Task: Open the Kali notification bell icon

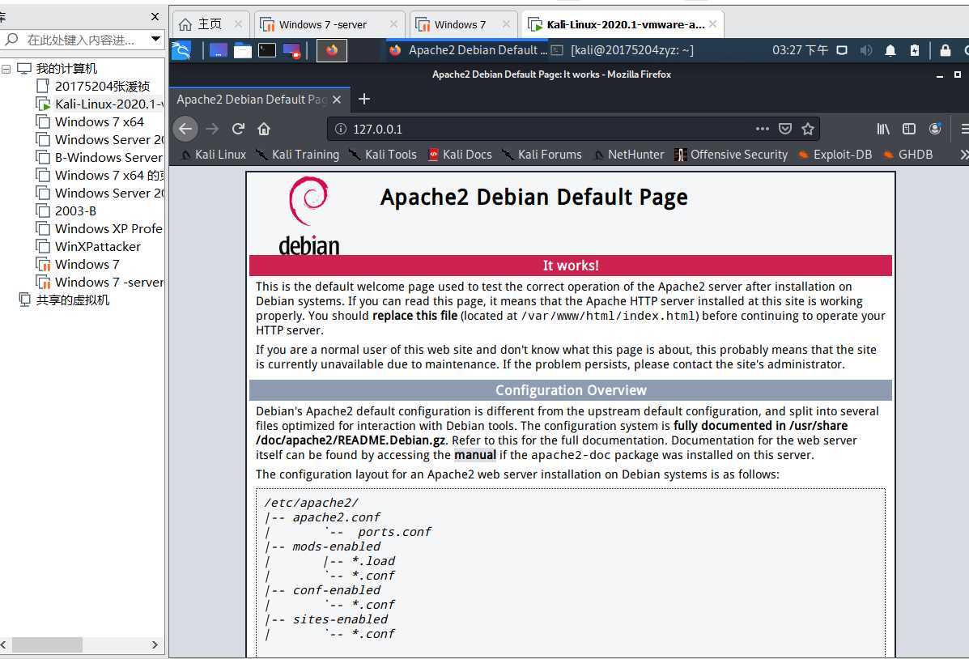Action: tap(890, 50)
